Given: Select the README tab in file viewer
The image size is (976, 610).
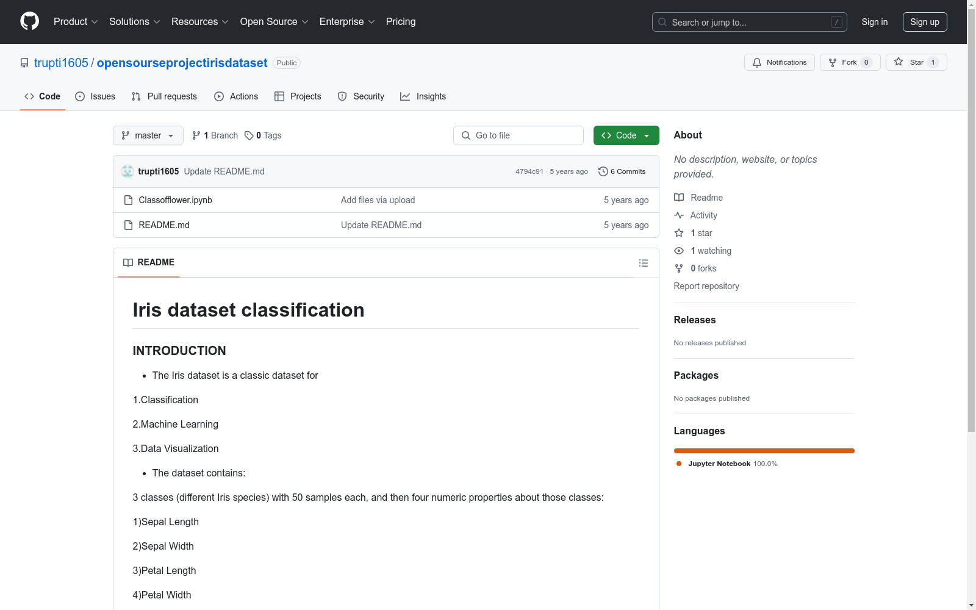Looking at the screenshot, I should [x=149, y=262].
